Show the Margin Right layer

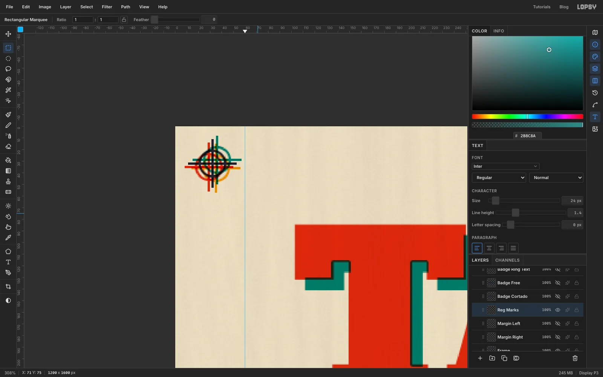[558, 337]
